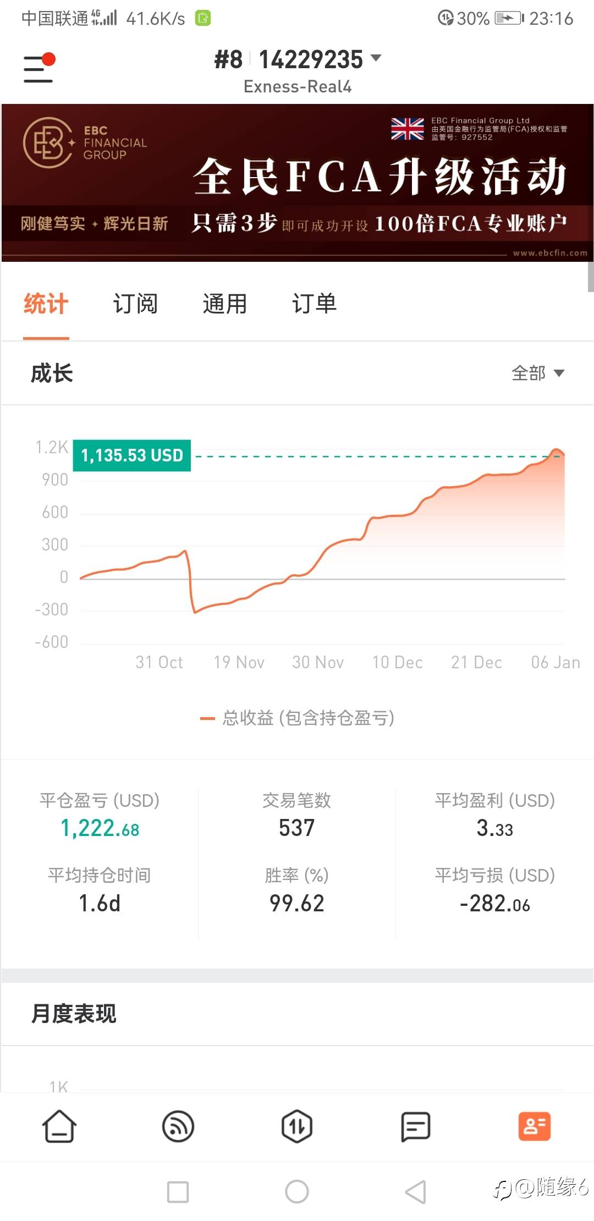
Task: Tap the 平仓盈亏 value 1,222.68
Action: click(x=100, y=828)
